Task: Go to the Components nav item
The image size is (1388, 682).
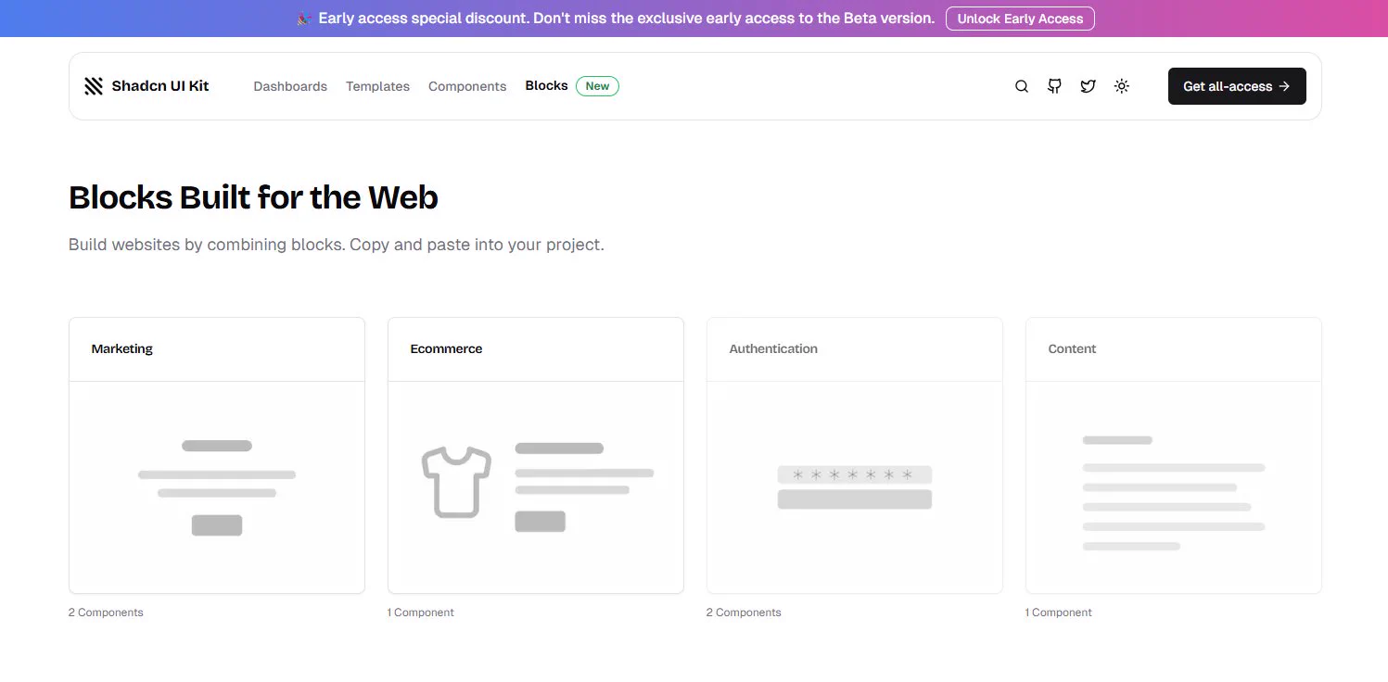Action: [x=467, y=86]
